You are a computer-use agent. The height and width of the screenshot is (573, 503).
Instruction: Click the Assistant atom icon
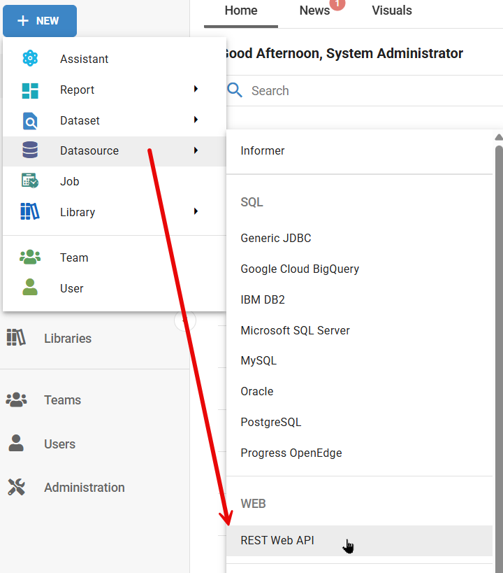pos(30,59)
